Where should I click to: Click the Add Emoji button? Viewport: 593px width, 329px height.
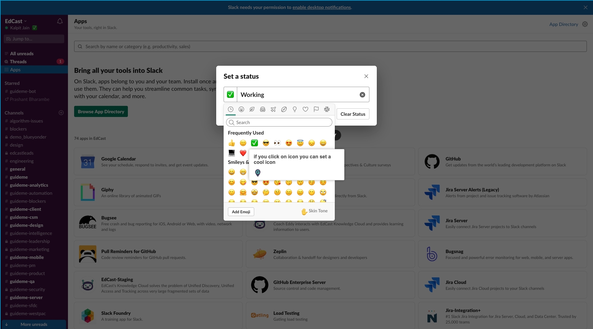[x=241, y=212]
